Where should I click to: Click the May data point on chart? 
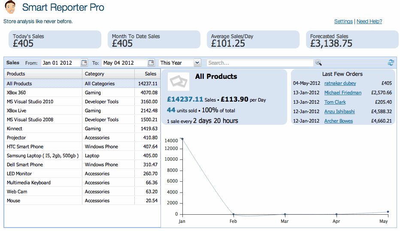click(x=388, y=212)
